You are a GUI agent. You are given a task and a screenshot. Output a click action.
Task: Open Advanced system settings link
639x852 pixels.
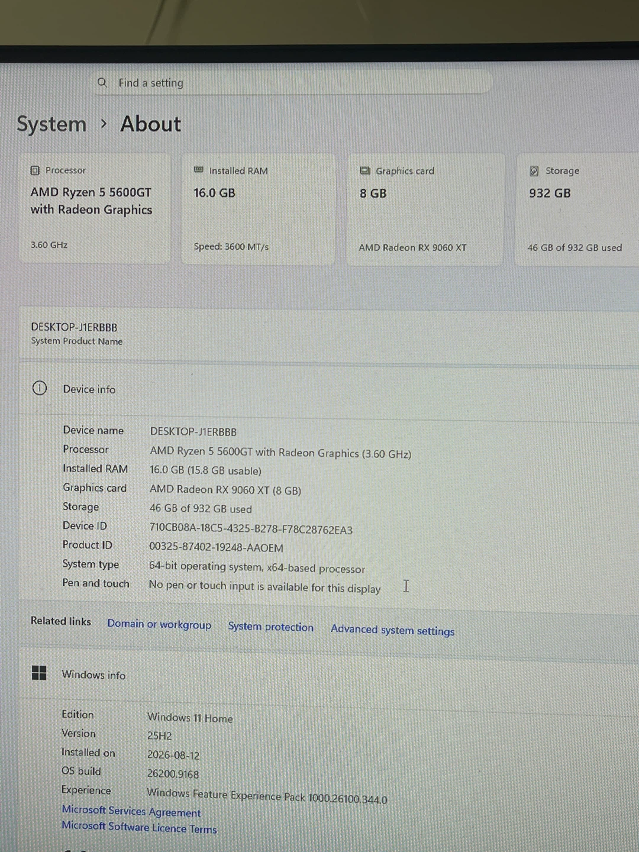point(393,630)
